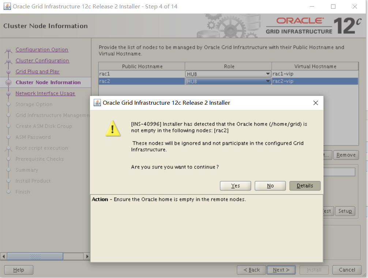Toggle the Details button in the dialog
This screenshot has width=368, height=278.
[305, 186]
